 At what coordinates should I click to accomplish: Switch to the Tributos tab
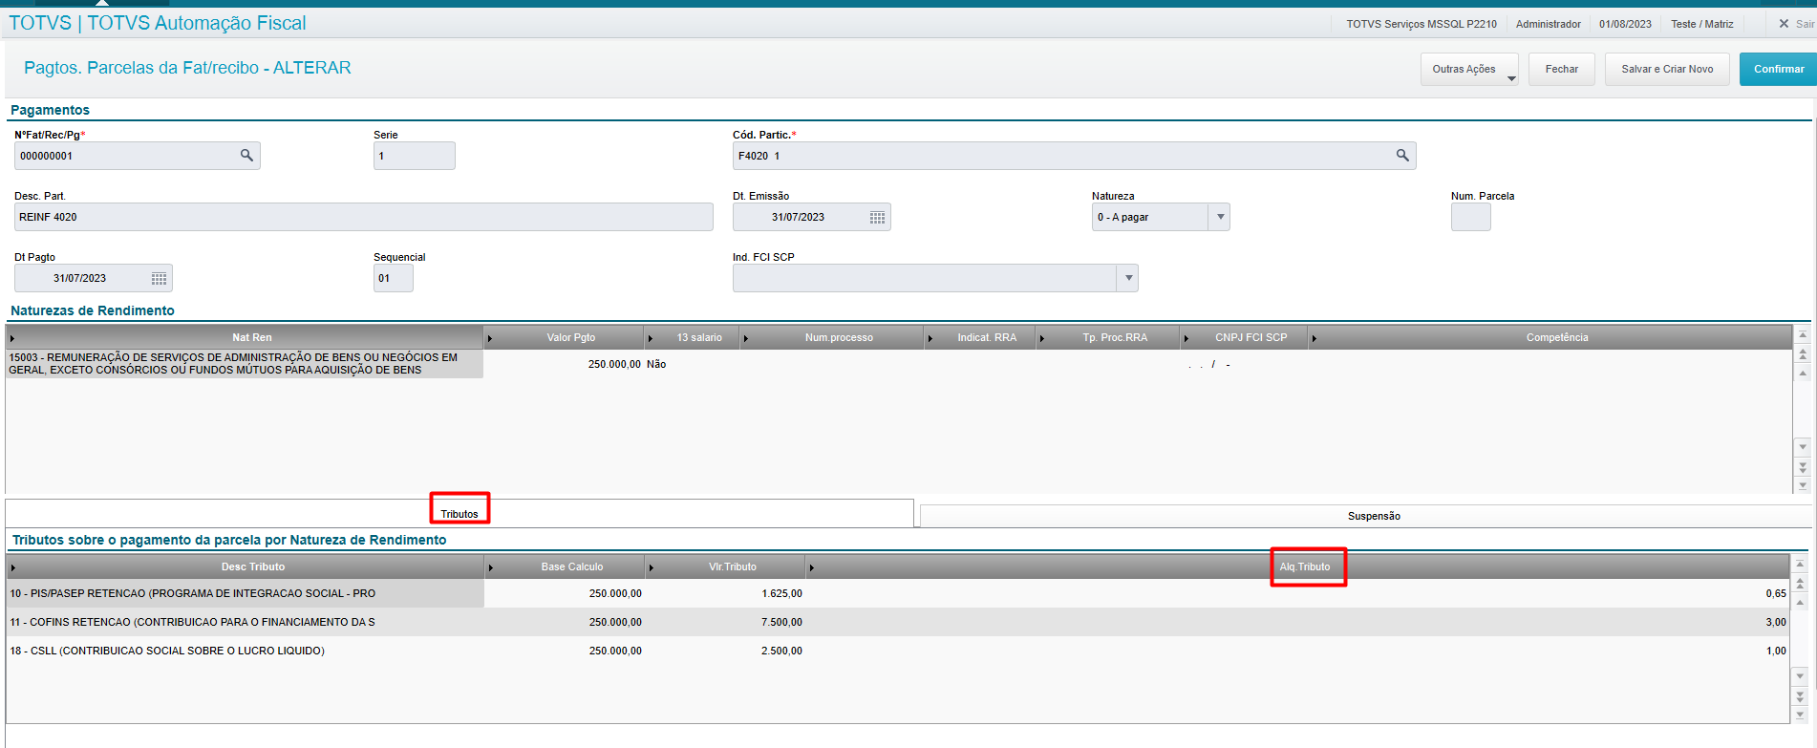[x=460, y=514]
